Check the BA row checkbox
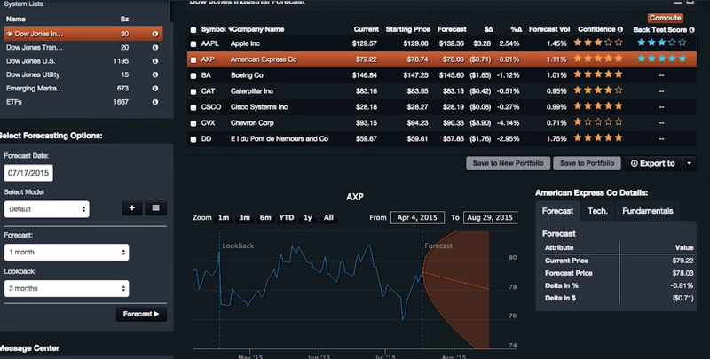710x359 pixels. (193, 75)
